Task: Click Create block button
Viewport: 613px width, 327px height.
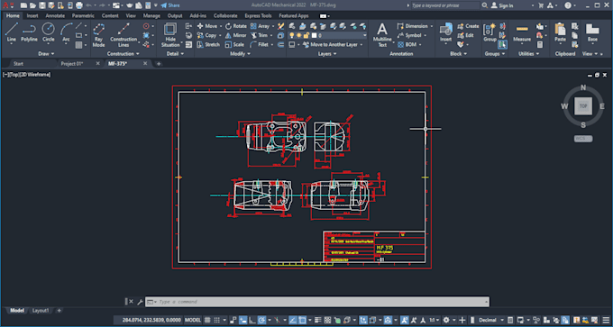Action: (x=468, y=26)
